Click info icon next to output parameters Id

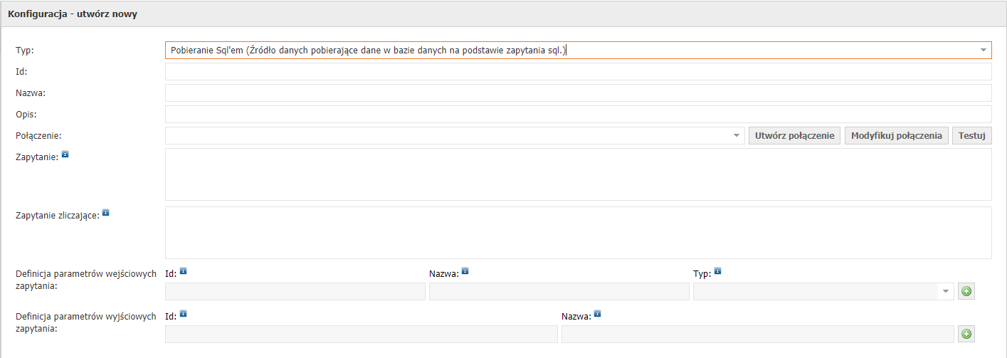(183, 313)
